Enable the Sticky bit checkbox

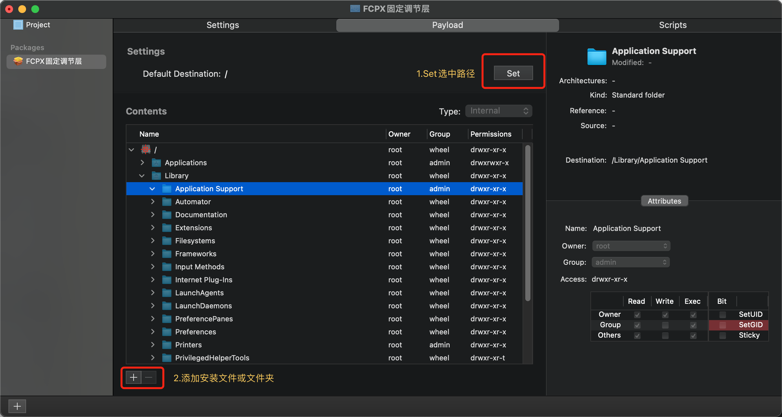pyautogui.click(x=722, y=336)
